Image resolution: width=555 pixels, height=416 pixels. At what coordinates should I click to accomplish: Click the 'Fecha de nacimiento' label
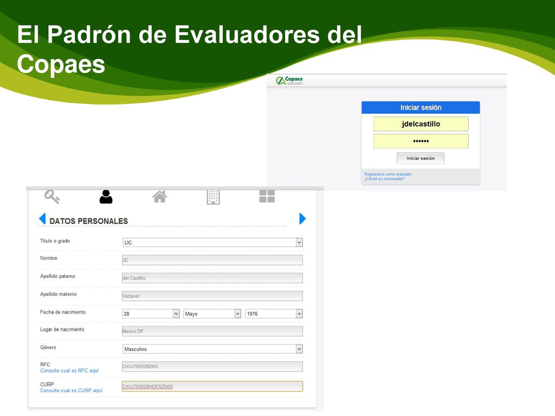click(63, 312)
